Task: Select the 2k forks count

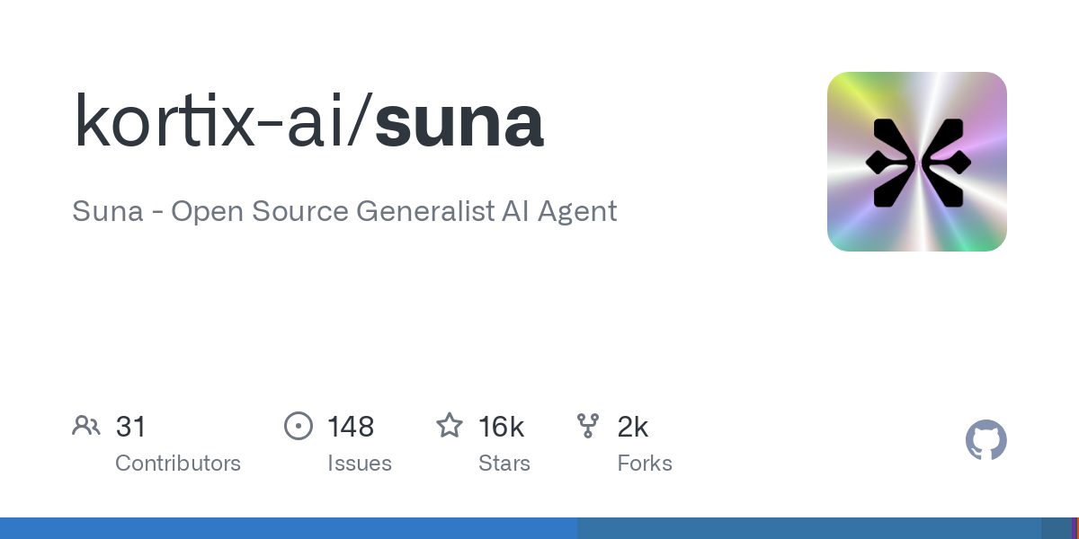Action: [x=633, y=426]
